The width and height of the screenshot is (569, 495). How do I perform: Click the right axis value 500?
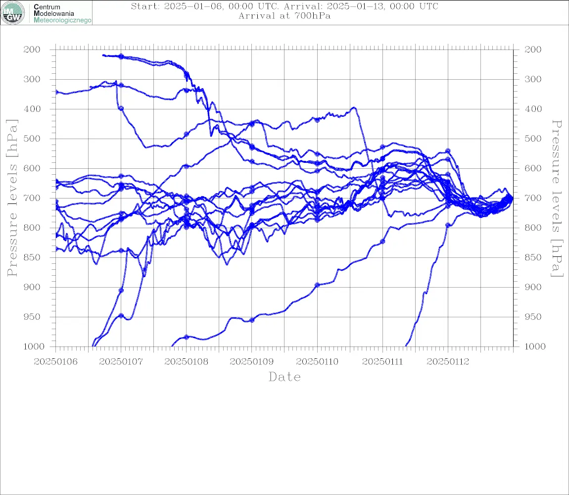coord(533,139)
